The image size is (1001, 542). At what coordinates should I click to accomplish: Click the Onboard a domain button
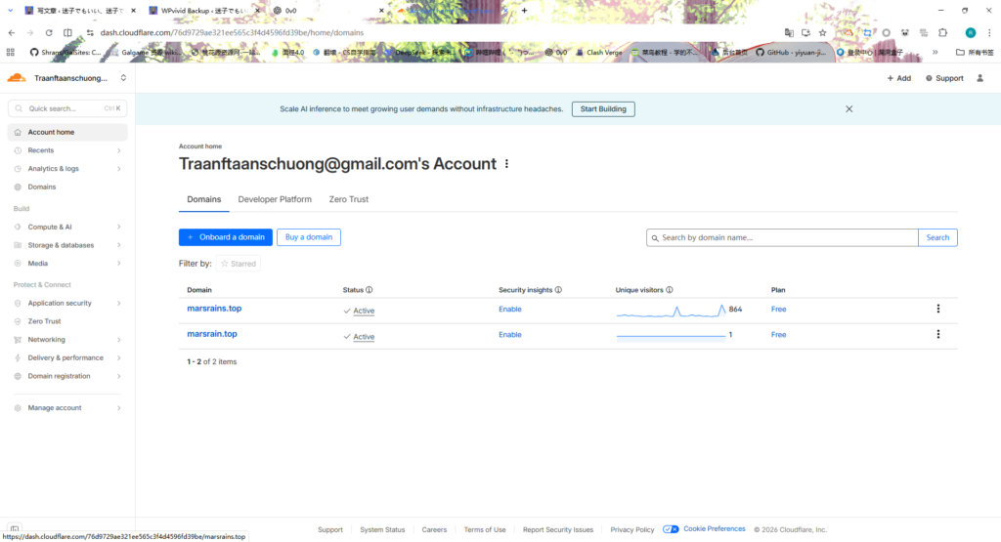pyautogui.click(x=226, y=237)
